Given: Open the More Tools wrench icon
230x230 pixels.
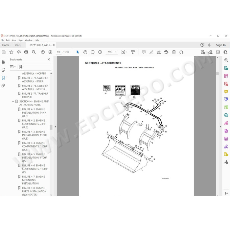Looking at the screenshot, I should (226, 162).
